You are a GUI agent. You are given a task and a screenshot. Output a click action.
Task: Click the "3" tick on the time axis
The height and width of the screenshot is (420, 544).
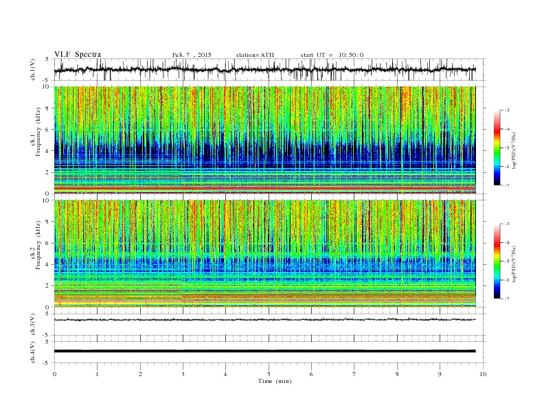coord(183,374)
